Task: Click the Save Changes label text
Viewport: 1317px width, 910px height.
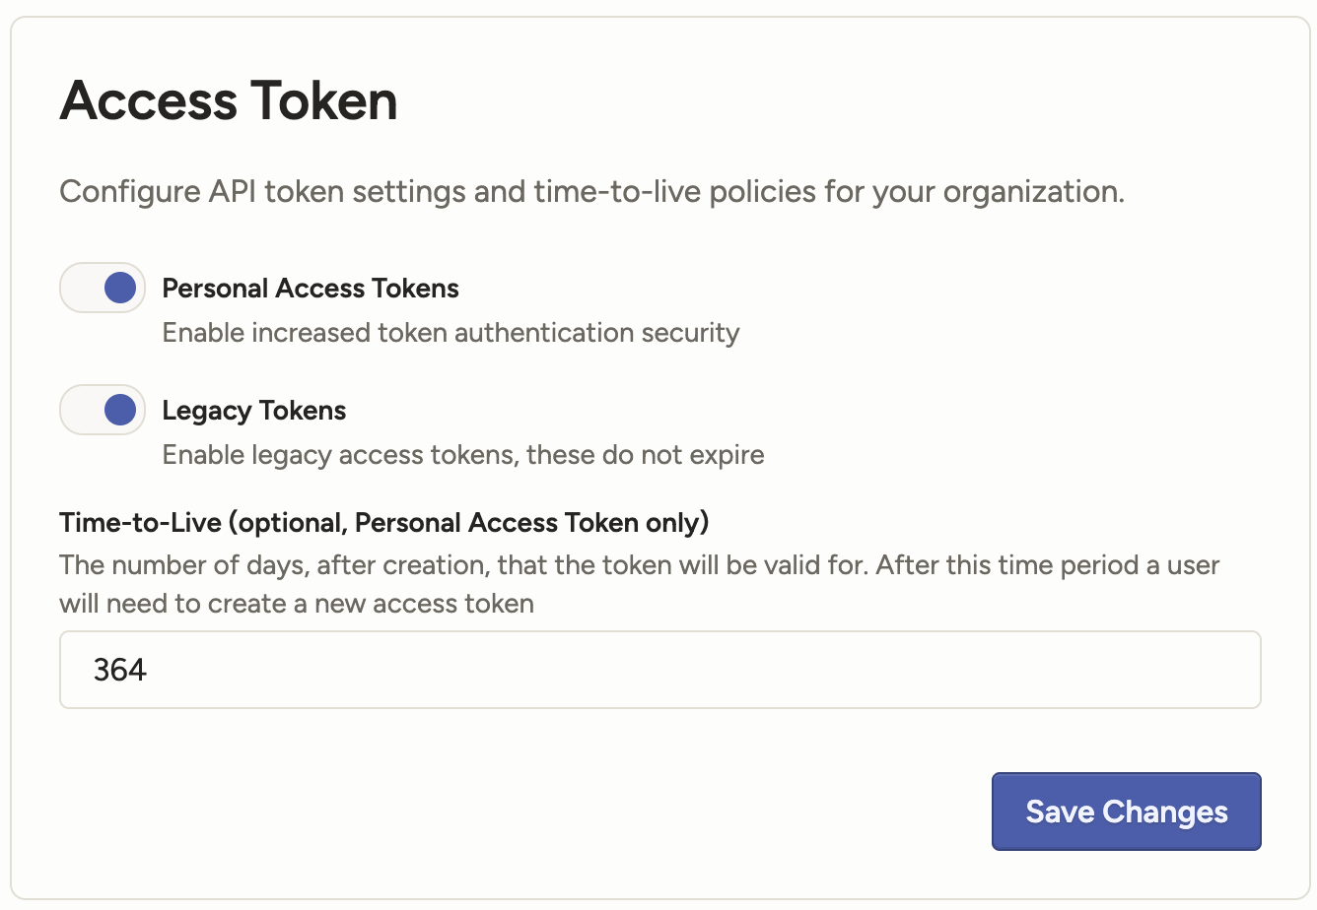Action: (1126, 811)
